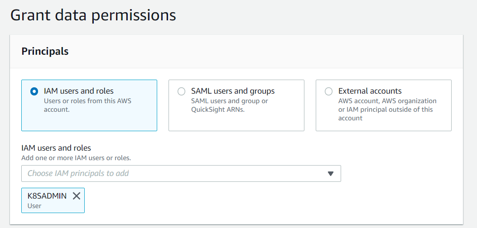Click the SAML users and groups option title
477x228 pixels.
(233, 91)
